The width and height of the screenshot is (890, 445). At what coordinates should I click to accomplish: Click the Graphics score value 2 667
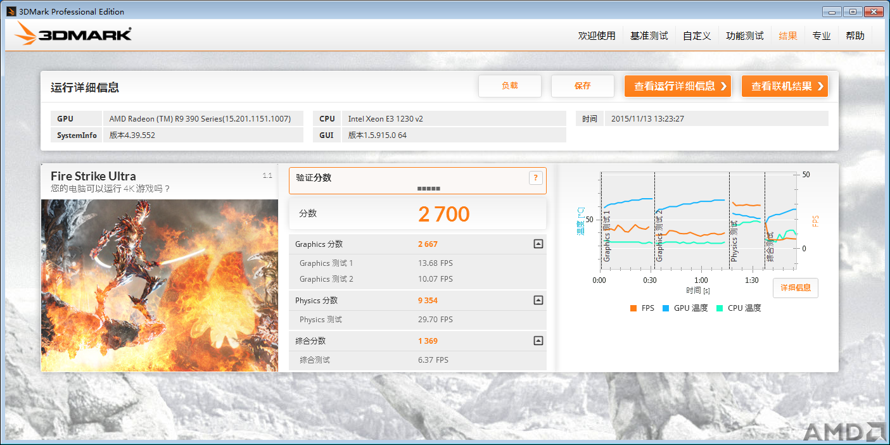[428, 244]
